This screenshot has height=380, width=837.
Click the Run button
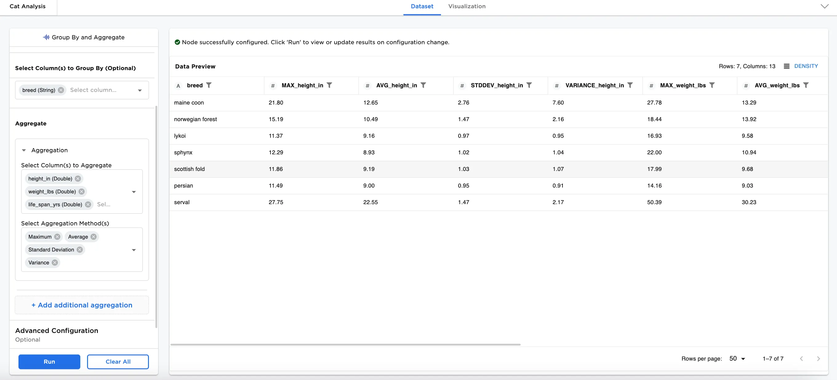pyautogui.click(x=49, y=362)
